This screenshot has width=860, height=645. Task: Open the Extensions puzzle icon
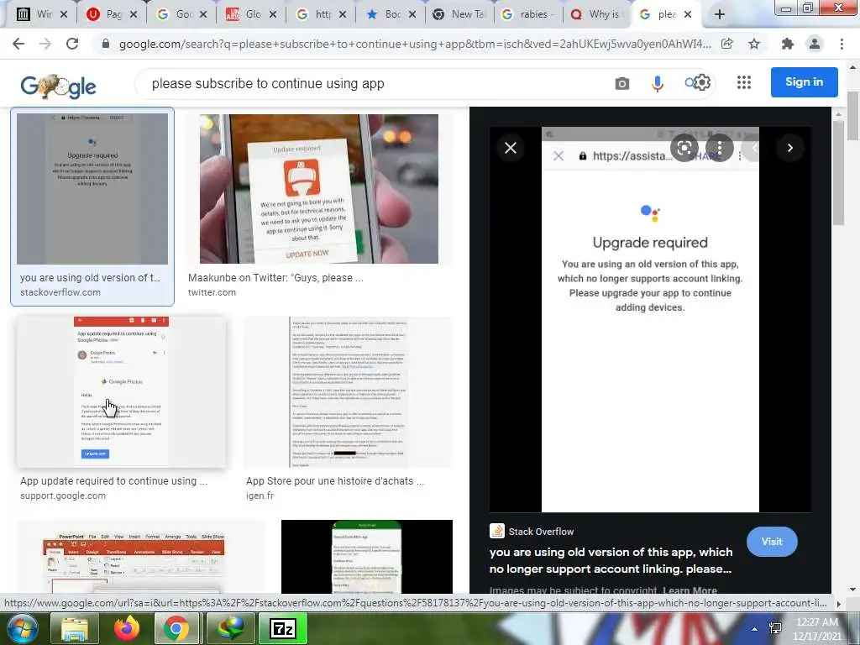pos(788,44)
